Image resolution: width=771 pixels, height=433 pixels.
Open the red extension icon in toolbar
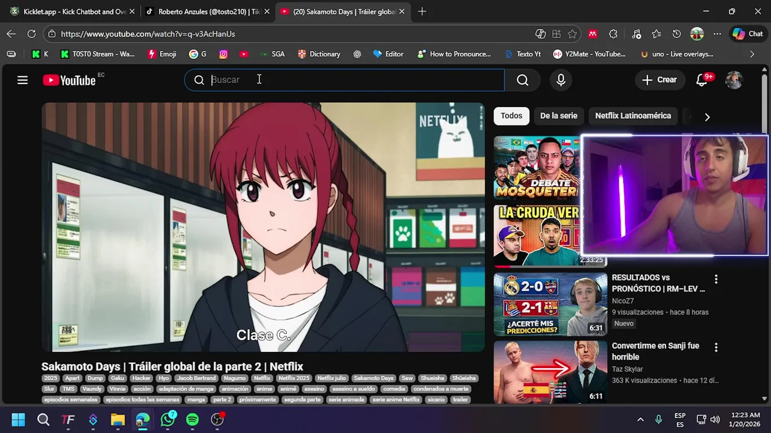593,34
